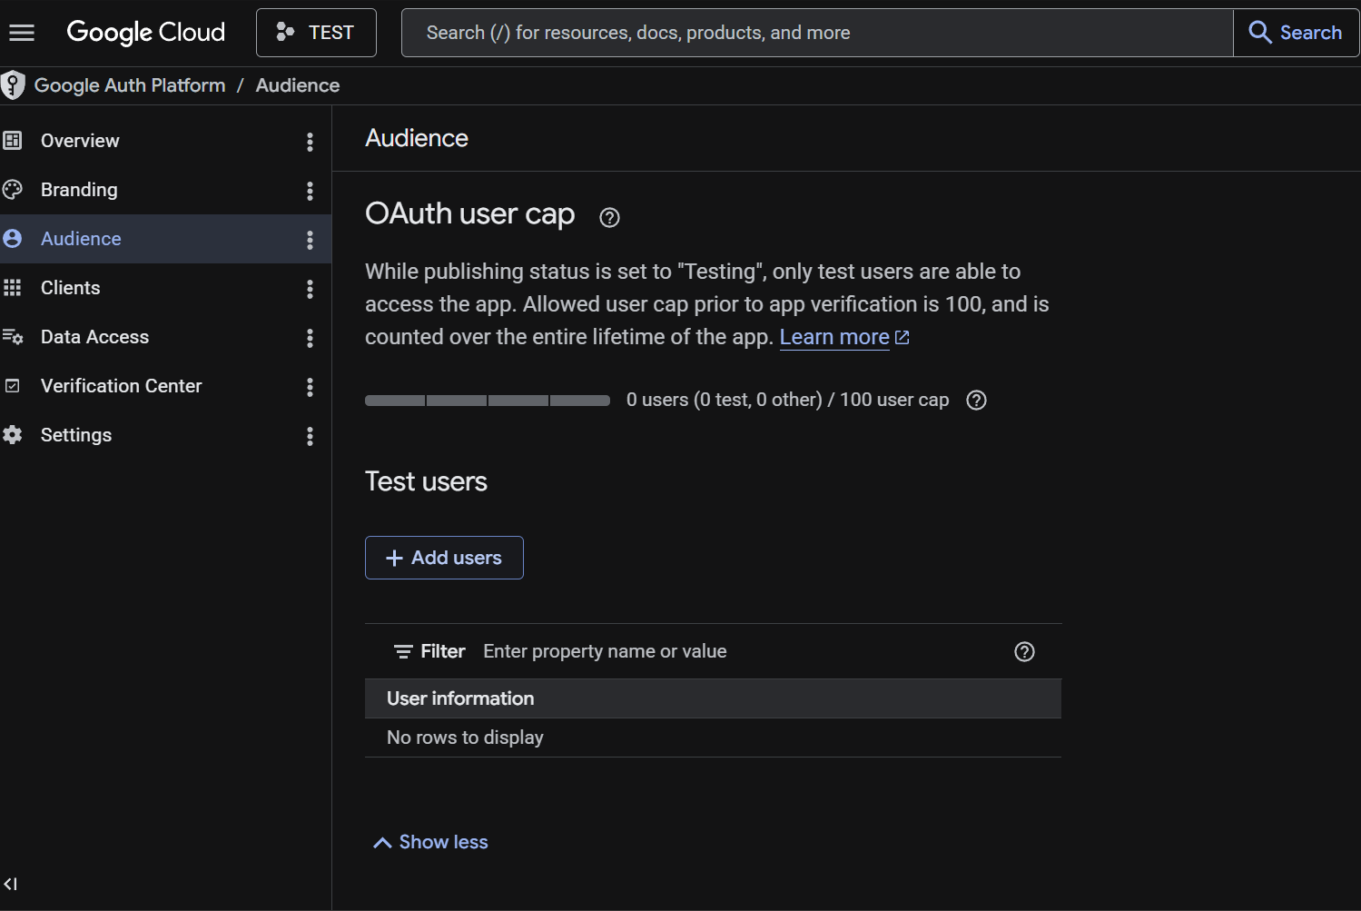Click the Google Cloud logo

click(146, 33)
